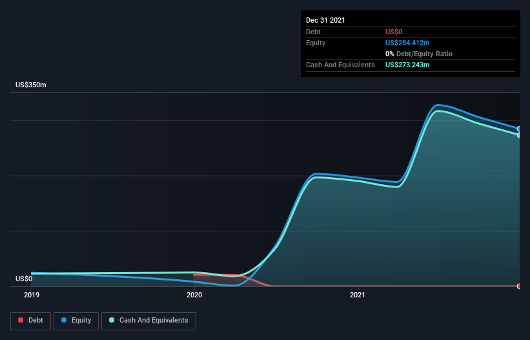This screenshot has width=530, height=340.
Task: Click the 2021 x-axis label
Action: point(357,295)
